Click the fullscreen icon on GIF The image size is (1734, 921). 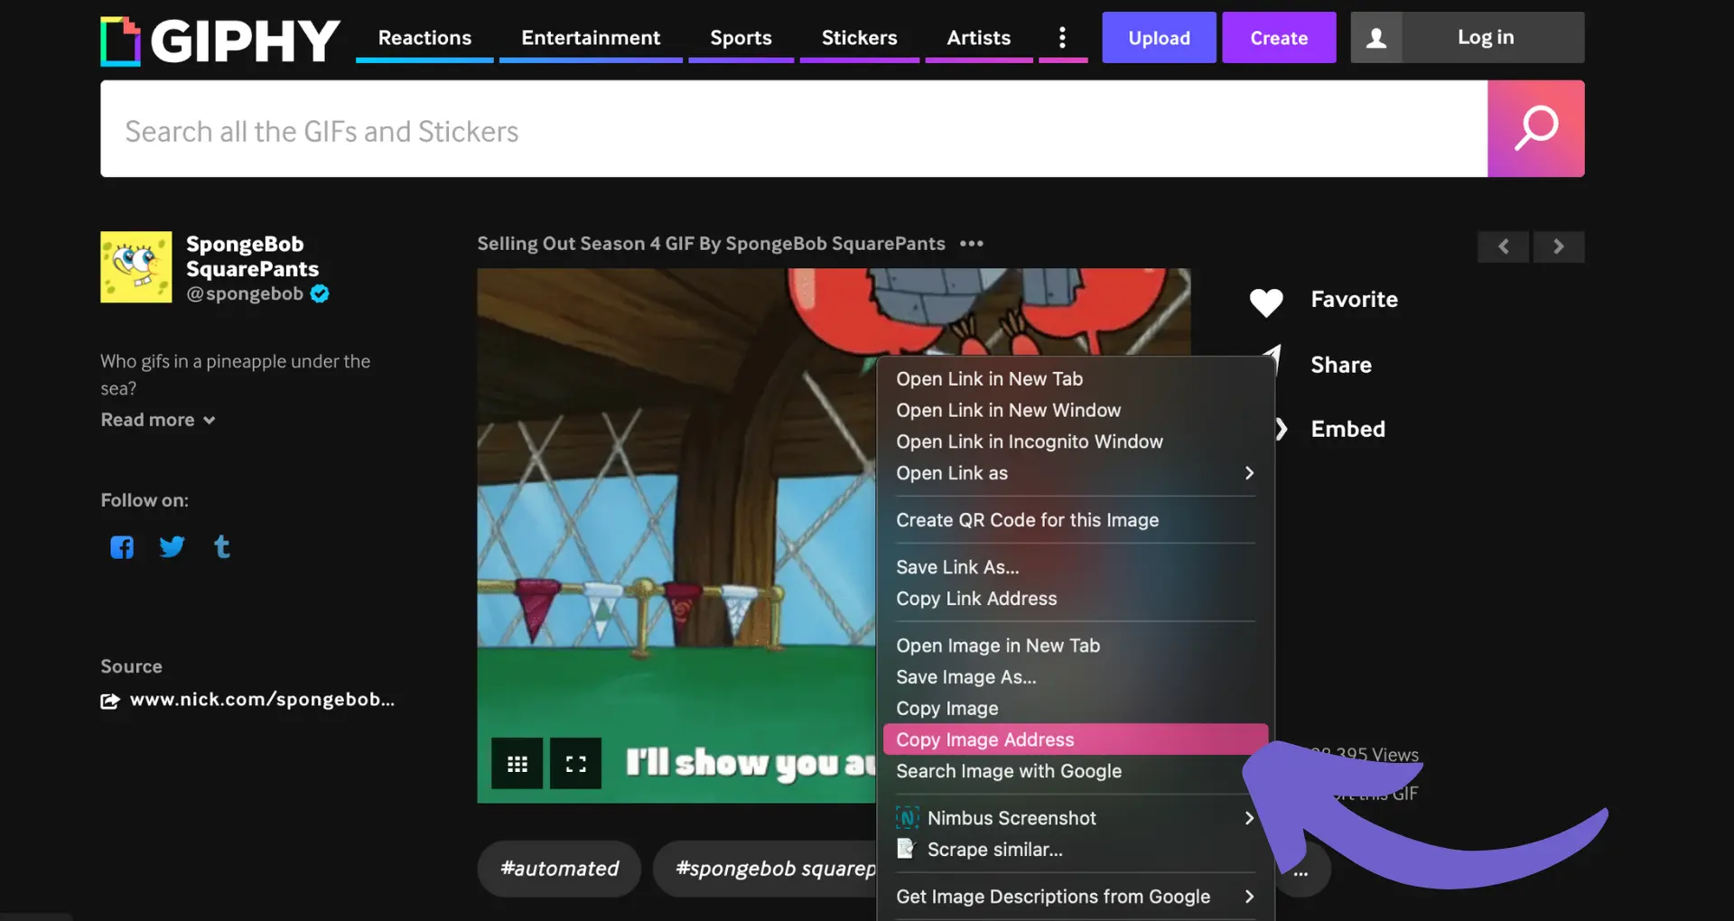pyautogui.click(x=576, y=764)
